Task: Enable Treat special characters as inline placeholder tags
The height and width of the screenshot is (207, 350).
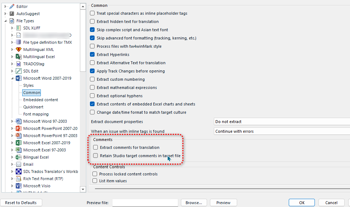Action: click(92, 13)
